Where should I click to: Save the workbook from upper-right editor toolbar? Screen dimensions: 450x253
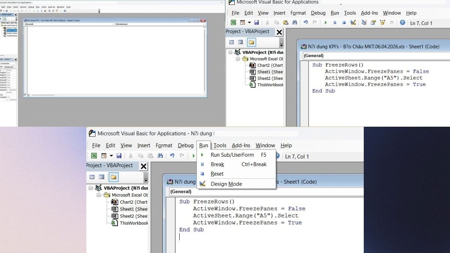[256, 22]
